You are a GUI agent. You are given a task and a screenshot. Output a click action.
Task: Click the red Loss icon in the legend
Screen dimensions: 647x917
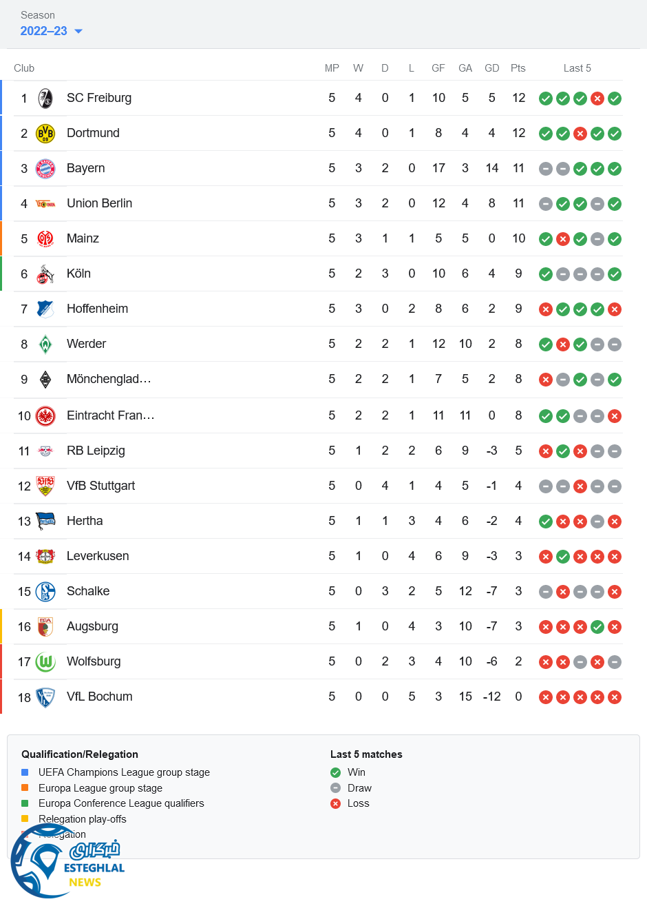336,803
